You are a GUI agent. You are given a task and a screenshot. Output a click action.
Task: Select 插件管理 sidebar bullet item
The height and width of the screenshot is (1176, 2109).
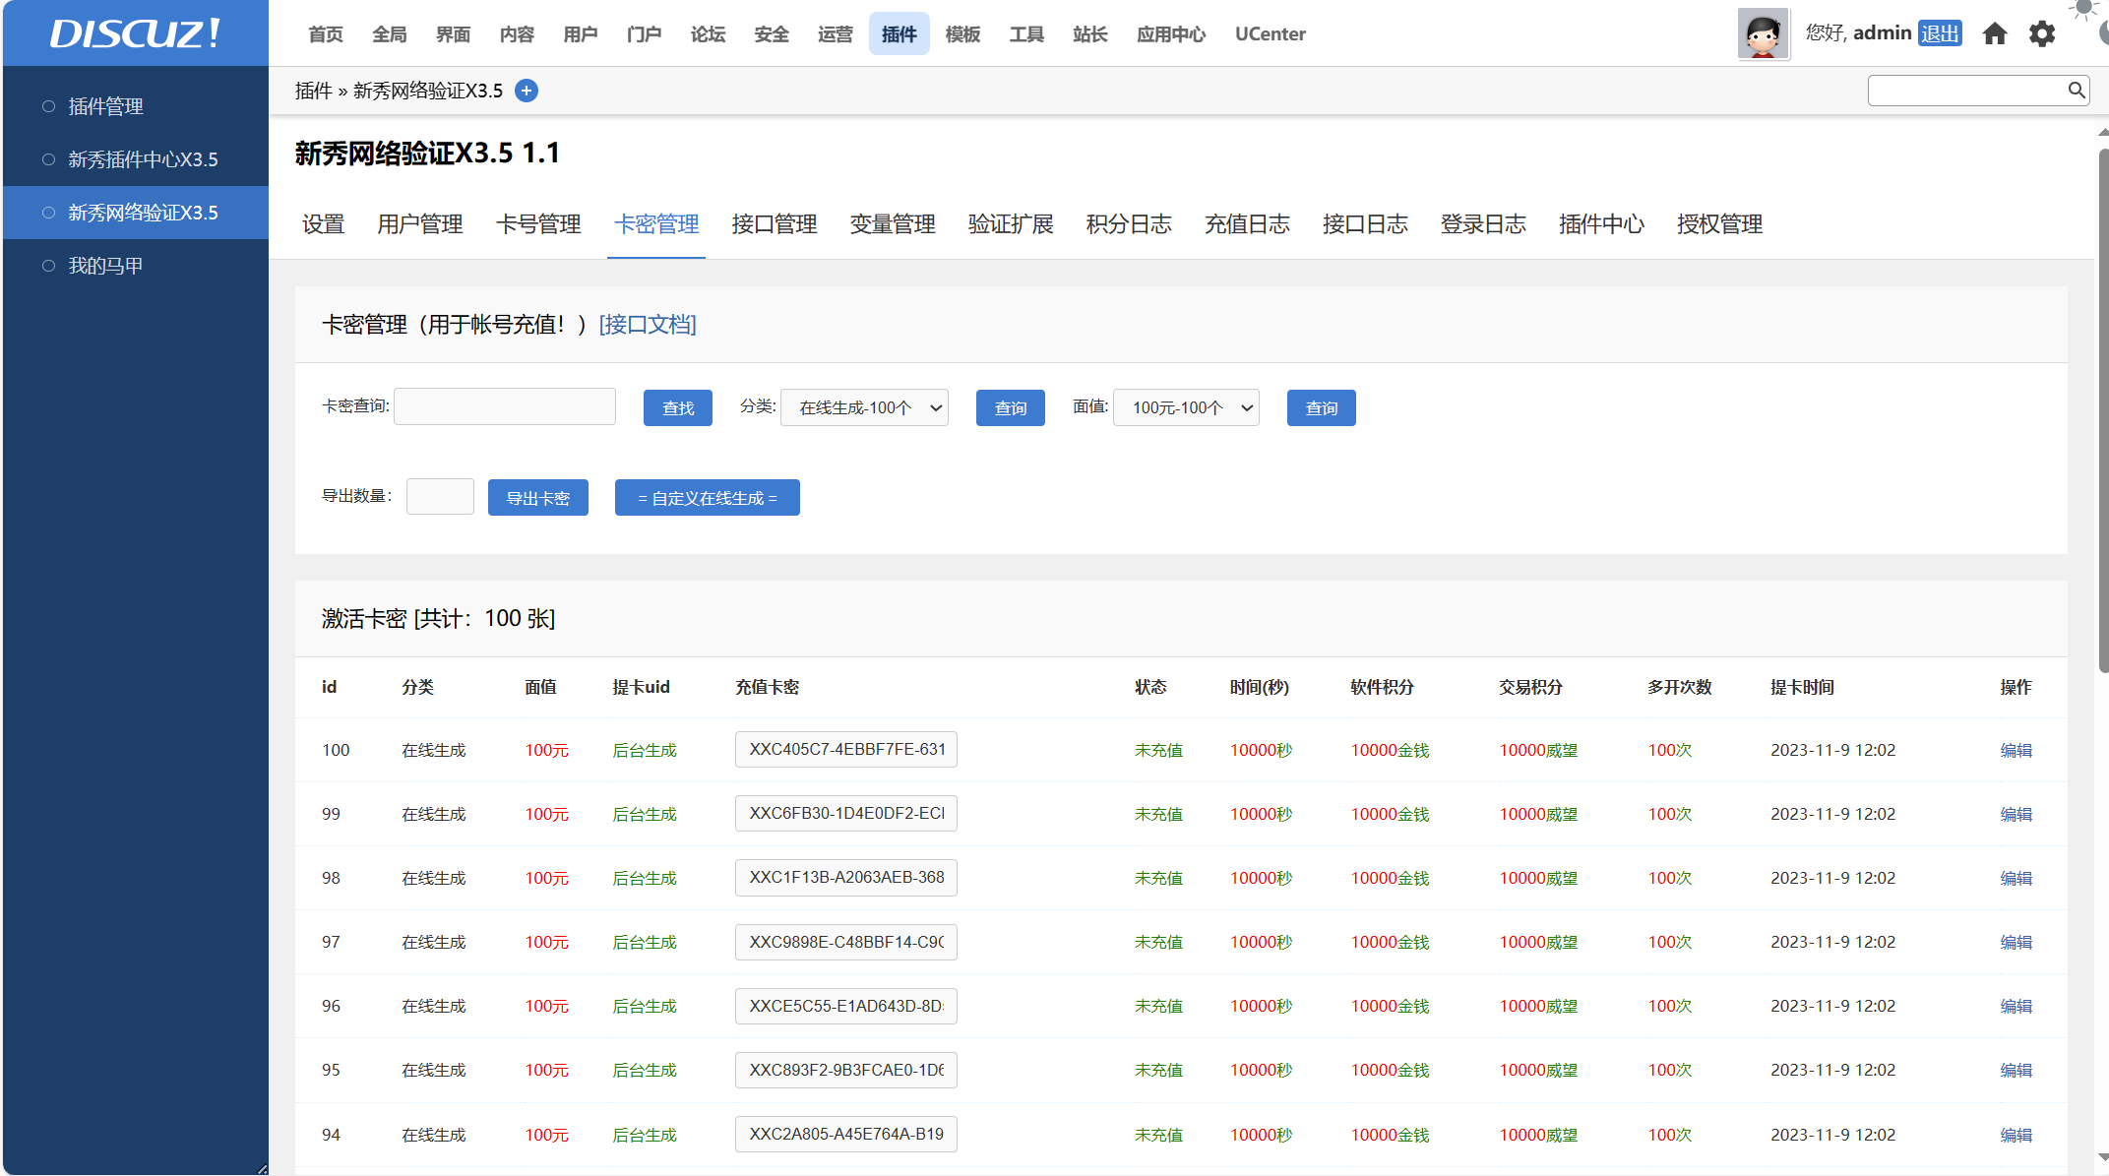(105, 106)
